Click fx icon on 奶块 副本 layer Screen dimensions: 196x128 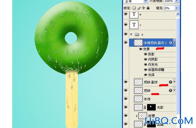pyautogui.click(x=170, y=82)
